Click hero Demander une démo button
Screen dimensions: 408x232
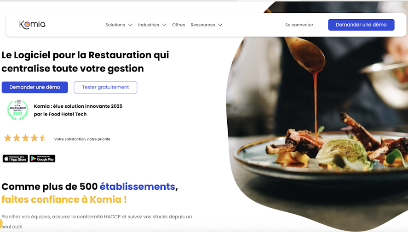point(34,87)
